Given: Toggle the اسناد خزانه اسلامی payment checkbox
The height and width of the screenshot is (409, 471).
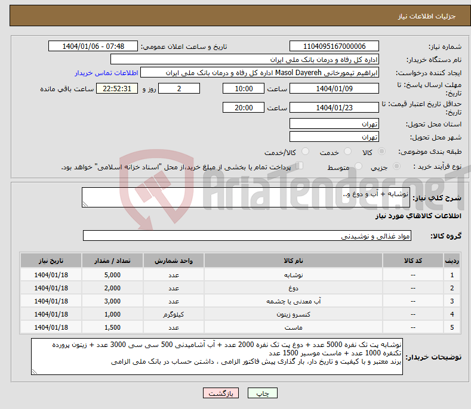Looking at the screenshot, I should 299,165.
